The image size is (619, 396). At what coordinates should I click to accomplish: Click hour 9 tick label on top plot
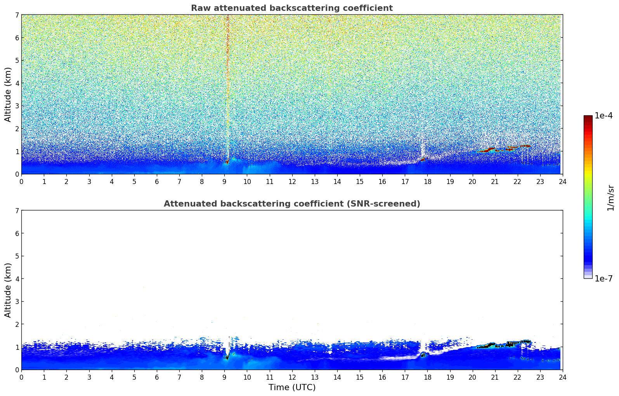tap(224, 181)
